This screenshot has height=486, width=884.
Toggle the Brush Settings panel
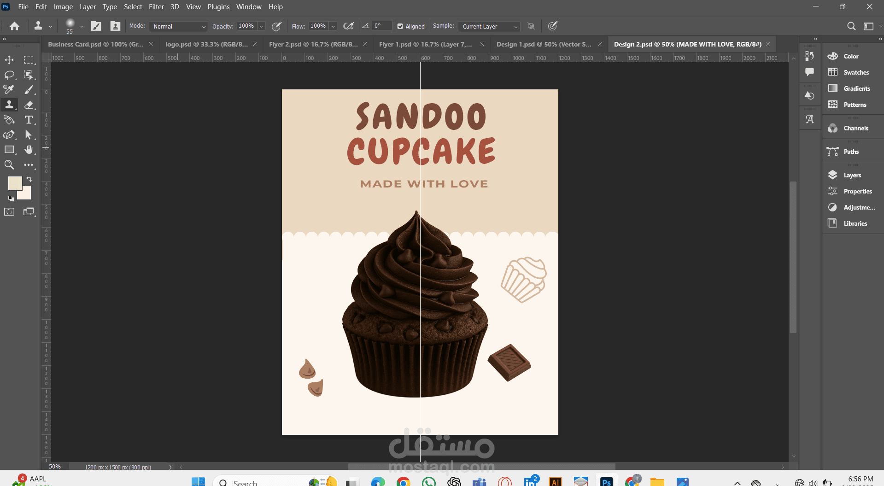[96, 26]
